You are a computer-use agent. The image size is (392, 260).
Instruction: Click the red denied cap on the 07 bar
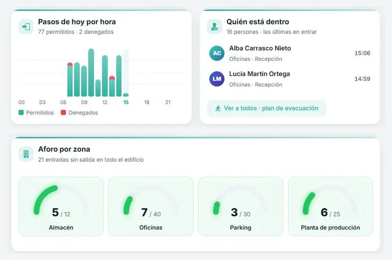[x=70, y=64]
